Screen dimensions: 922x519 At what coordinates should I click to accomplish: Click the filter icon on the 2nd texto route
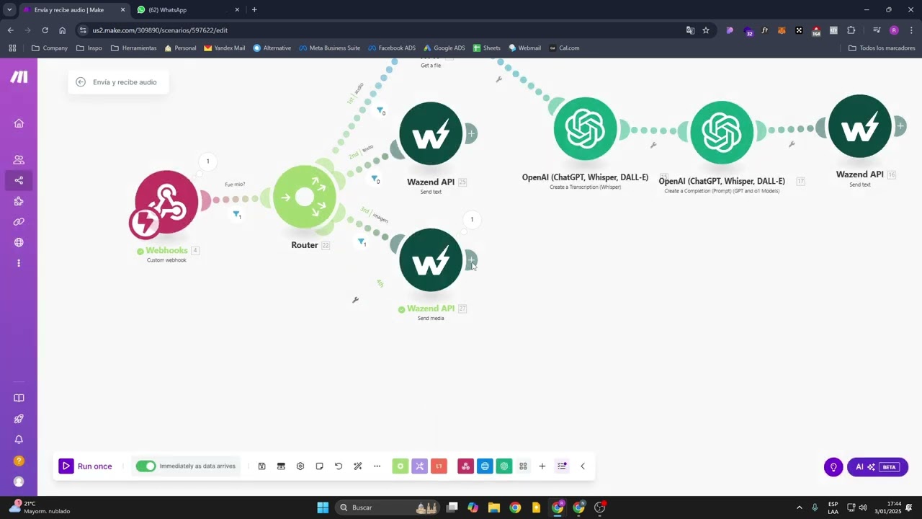(x=374, y=178)
